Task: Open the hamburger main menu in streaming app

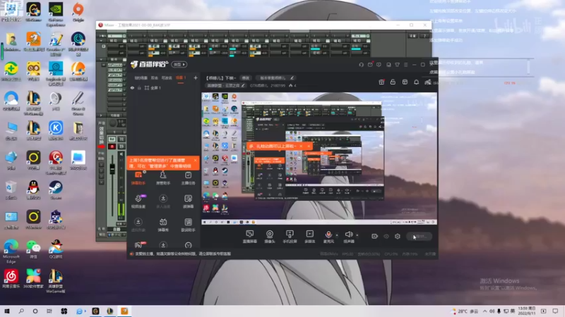Action: (x=405, y=65)
